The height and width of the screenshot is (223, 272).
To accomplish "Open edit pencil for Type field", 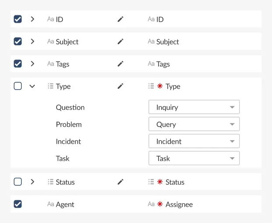I will click(120, 86).
